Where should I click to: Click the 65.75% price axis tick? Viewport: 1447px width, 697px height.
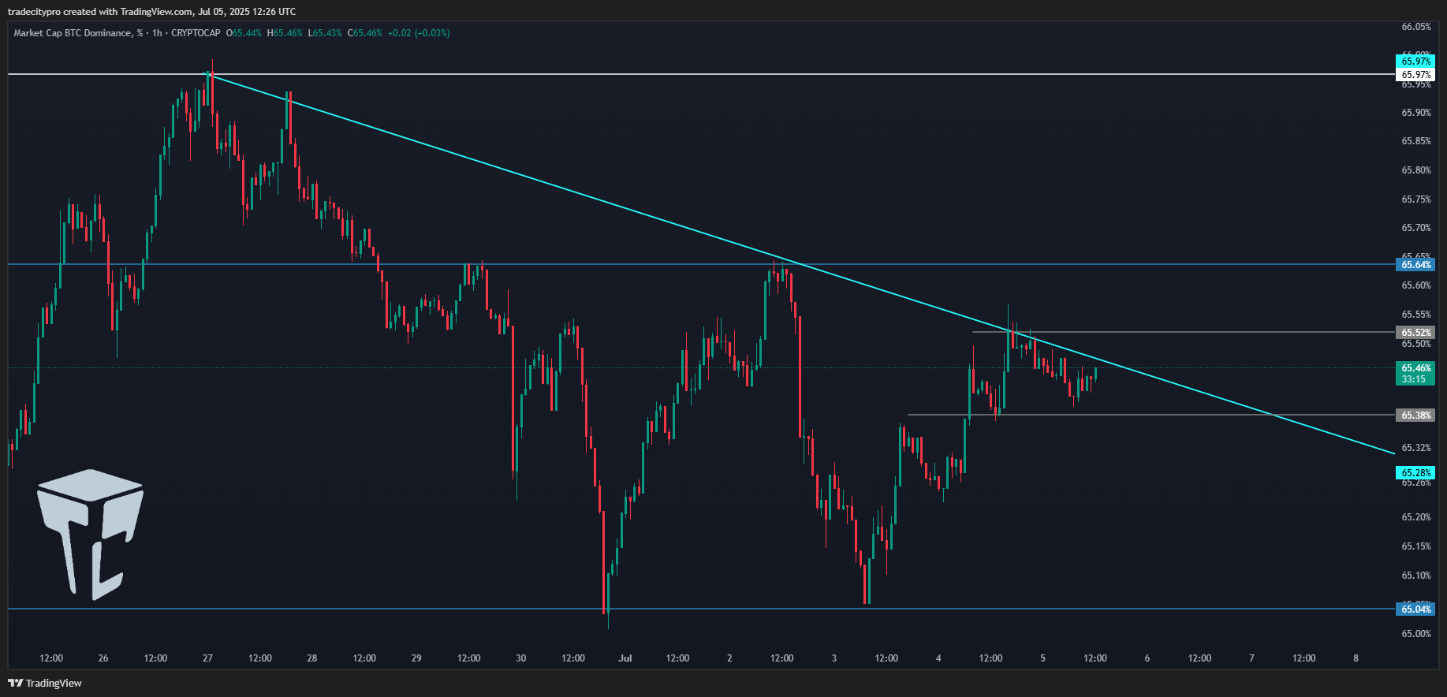(x=1415, y=199)
